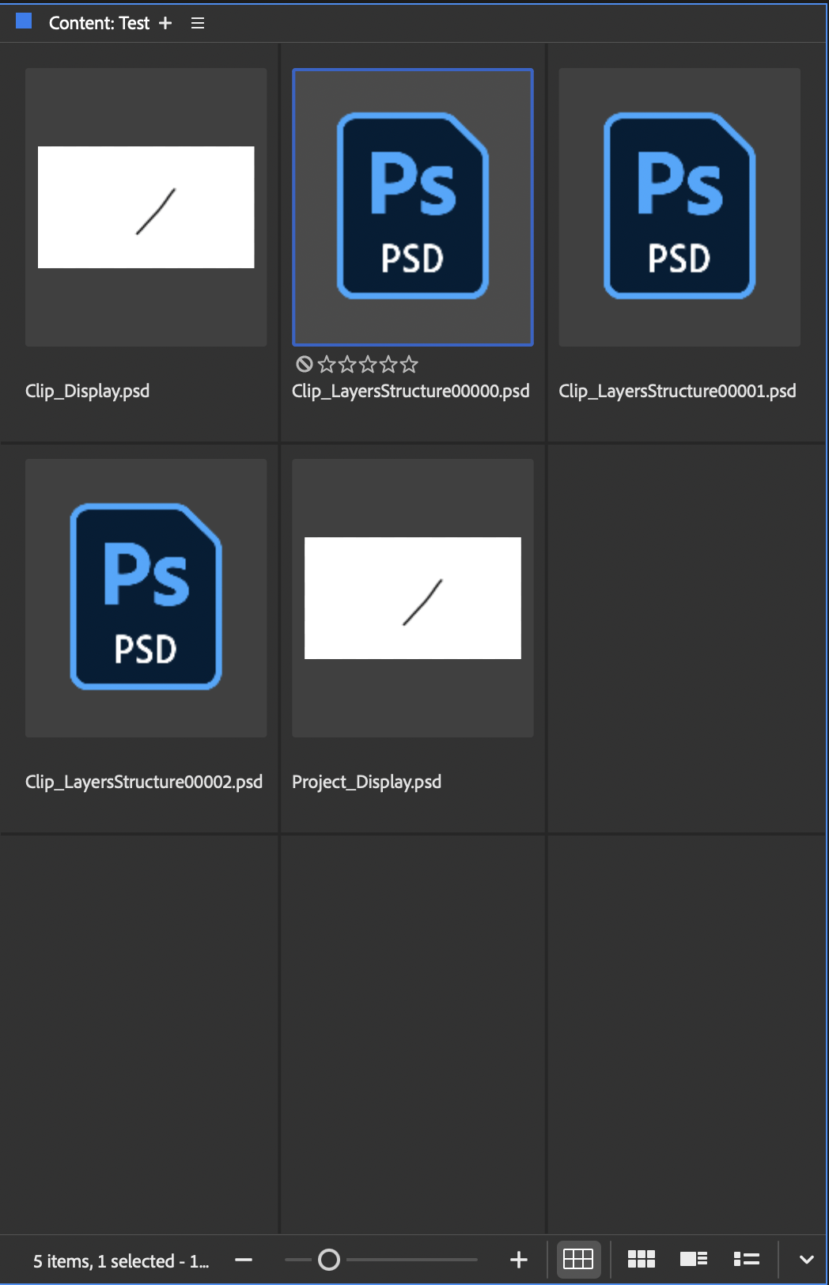Viewport: 829px width, 1285px height.
Task: Switch to thumbnails view
Action: (642, 1260)
